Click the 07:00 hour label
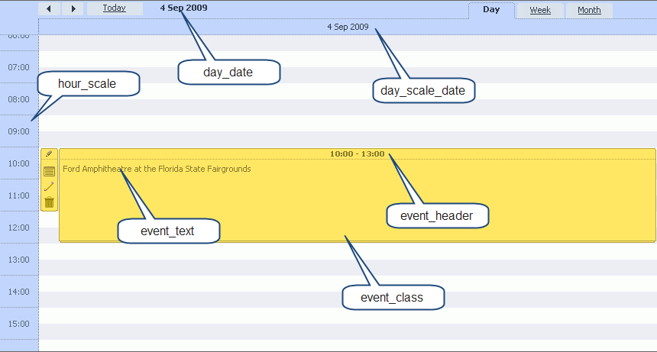This screenshot has height=352, width=657. coord(18,67)
